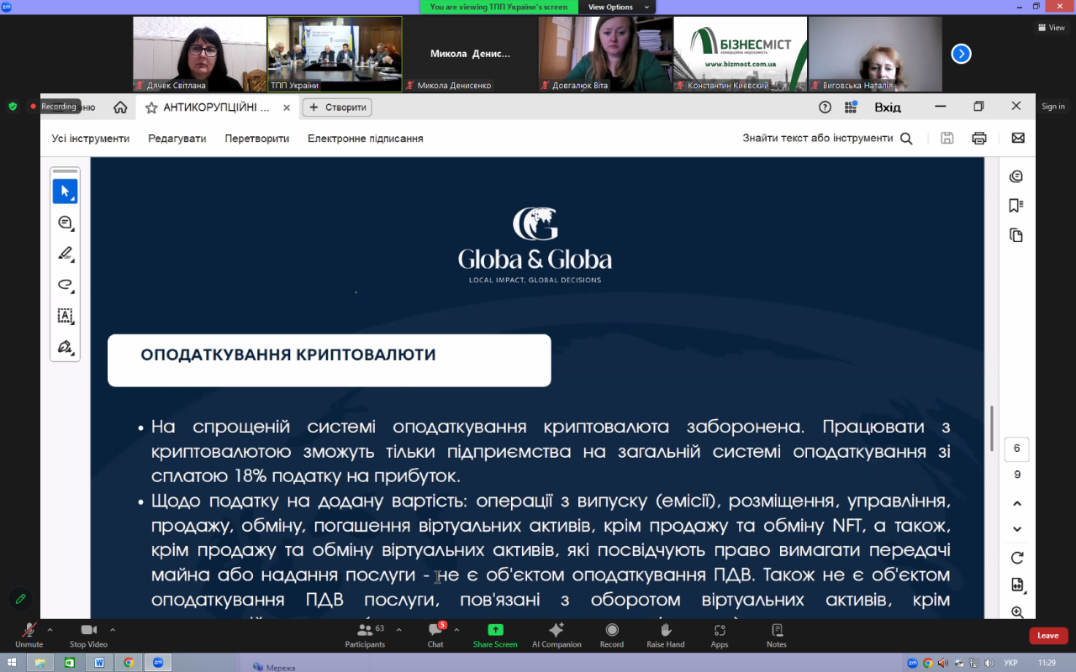Open the Перетворити menu
Image resolution: width=1076 pixels, height=672 pixels.
(x=256, y=139)
